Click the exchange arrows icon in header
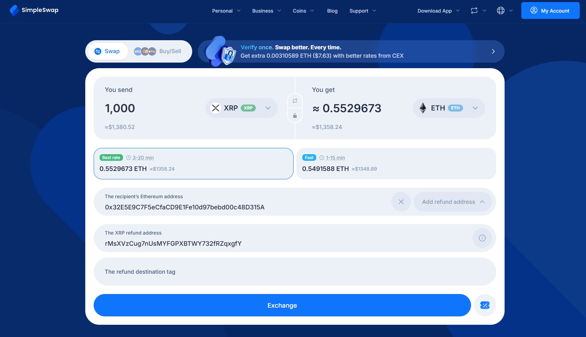This screenshot has height=337, width=586. 474,10
